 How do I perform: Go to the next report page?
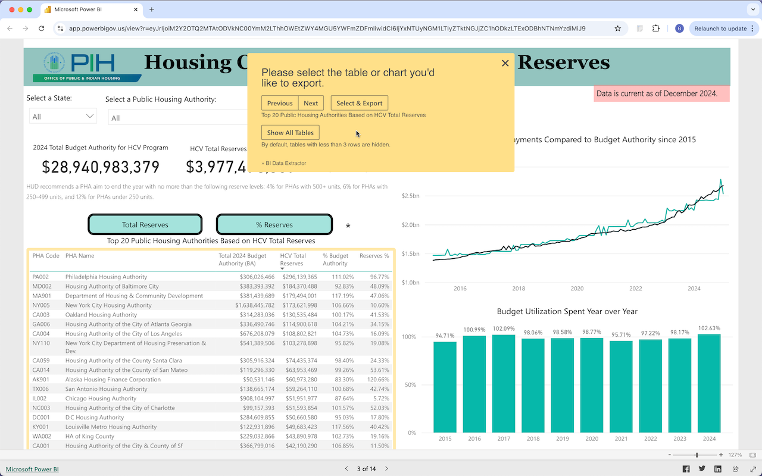(386, 469)
